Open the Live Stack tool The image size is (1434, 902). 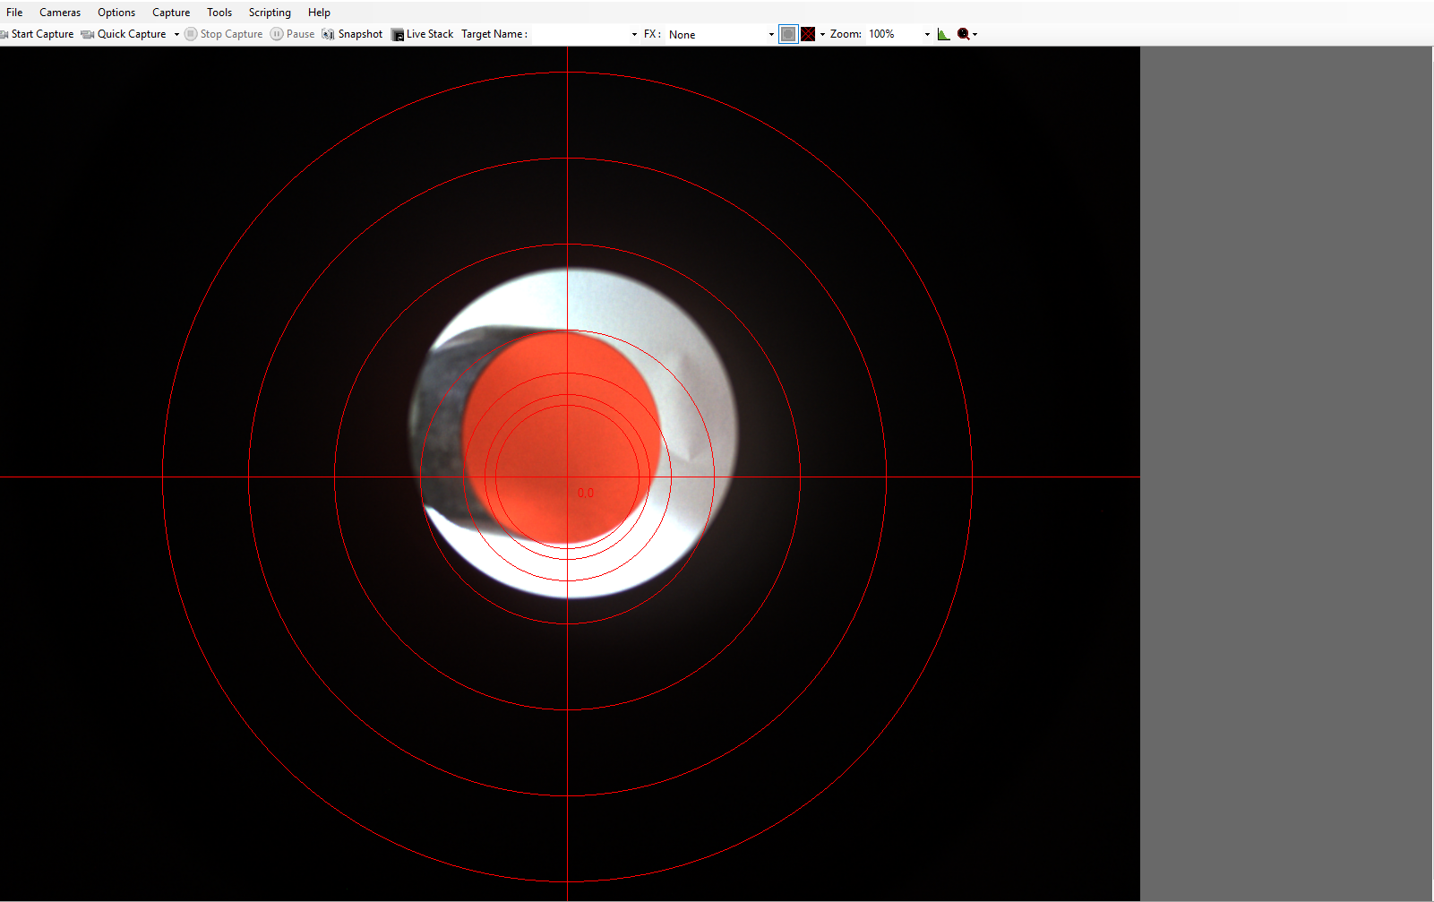coord(423,34)
